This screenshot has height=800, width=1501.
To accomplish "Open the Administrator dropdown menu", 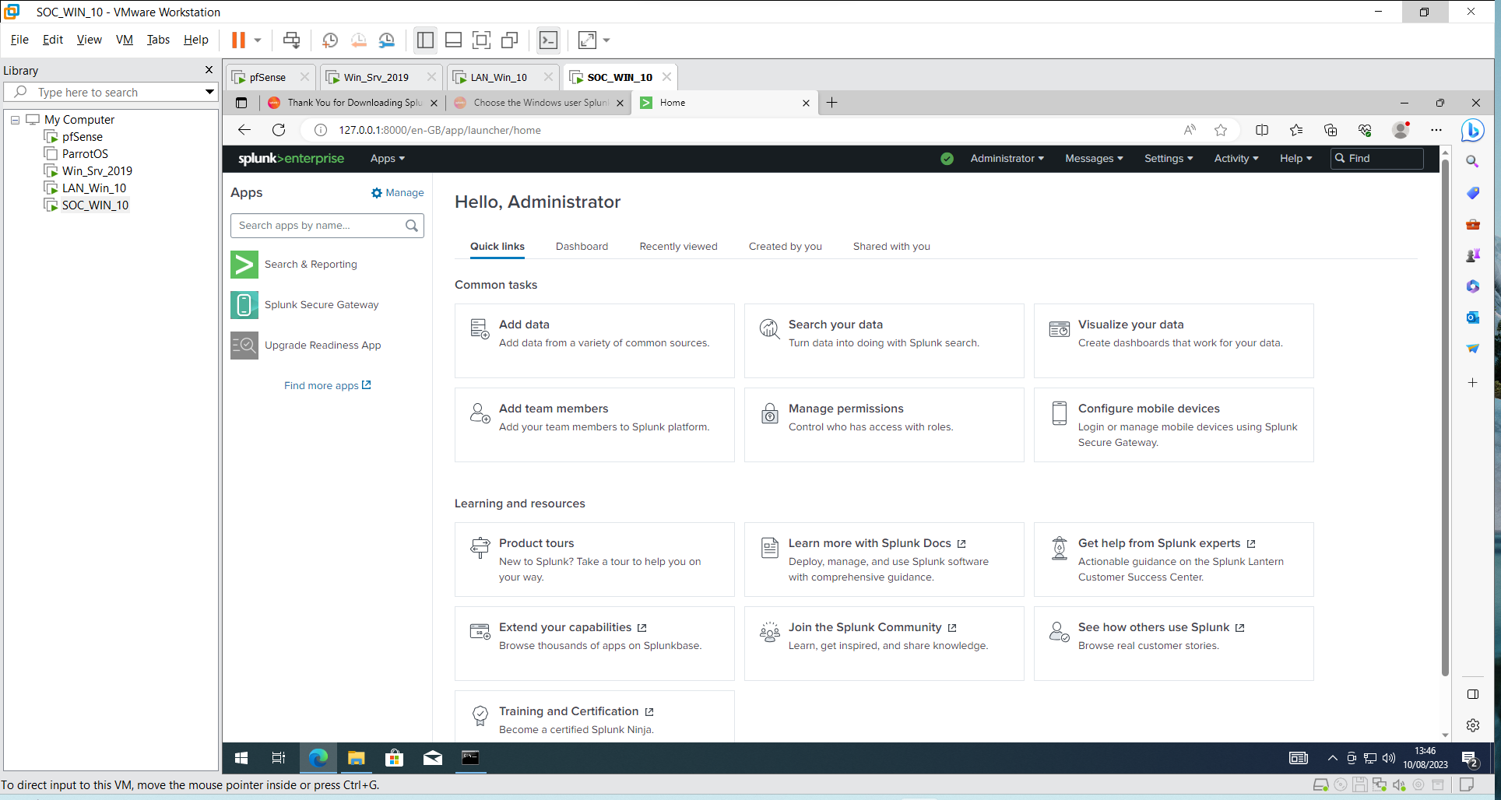I will click(x=1007, y=159).
